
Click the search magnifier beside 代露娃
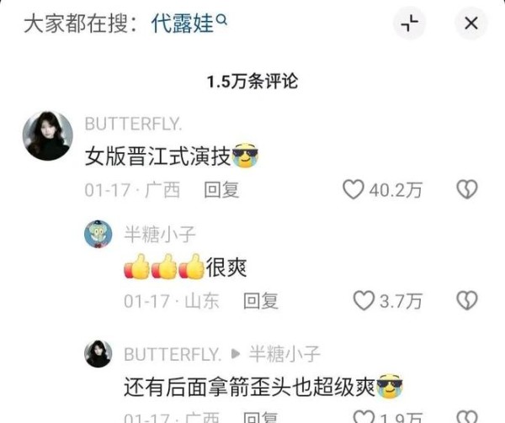click(x=222, y=20)
